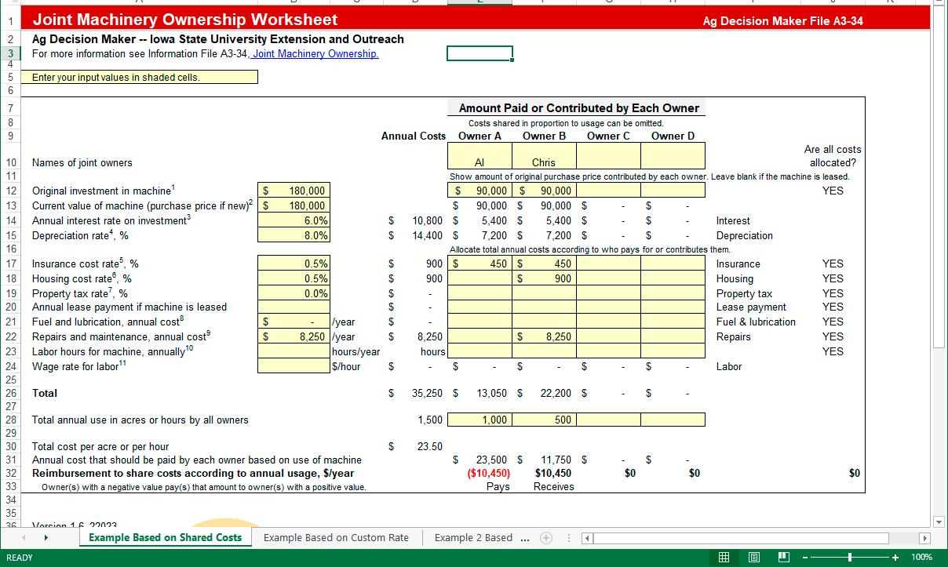Select Owner A insurance contribution cell 450
The height and width of the screenshot is (567, 948).
click(479, 264)
